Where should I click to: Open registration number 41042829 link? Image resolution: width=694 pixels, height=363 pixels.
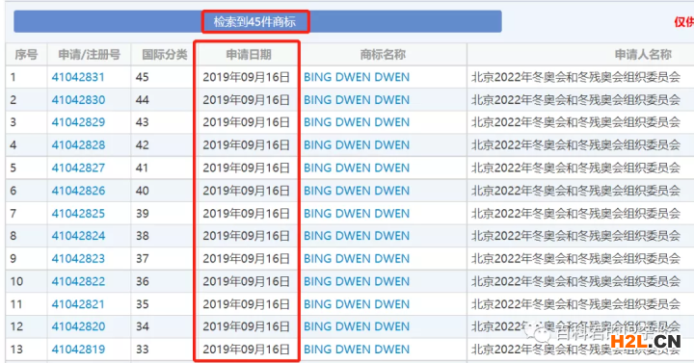pos(78,122)
